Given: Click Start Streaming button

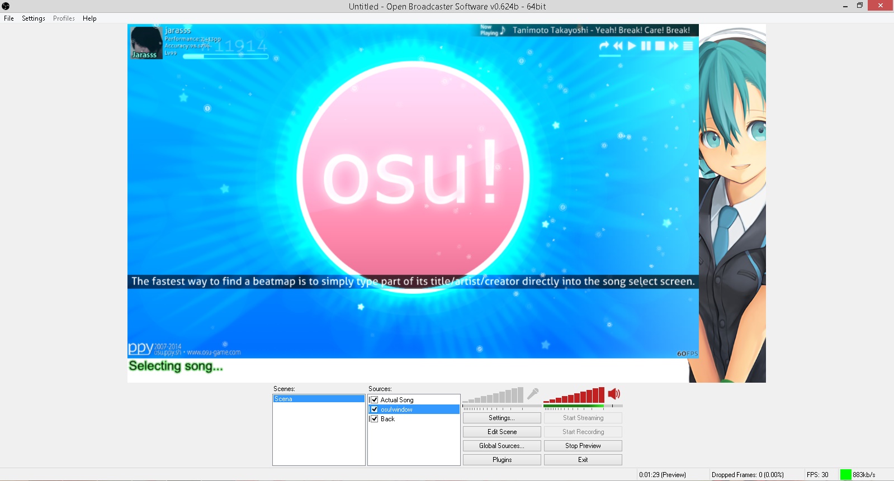Looking at the screenshot, I should (583, 418).
